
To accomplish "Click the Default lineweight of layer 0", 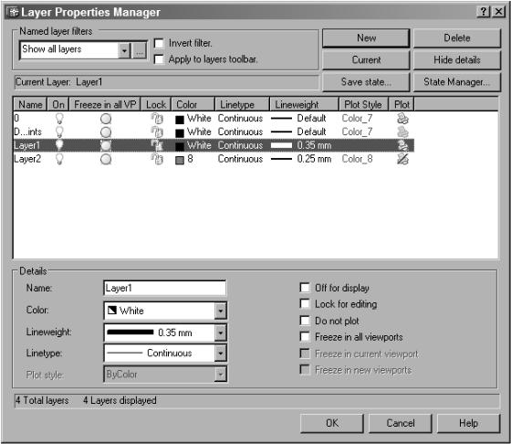I will 311,118.
